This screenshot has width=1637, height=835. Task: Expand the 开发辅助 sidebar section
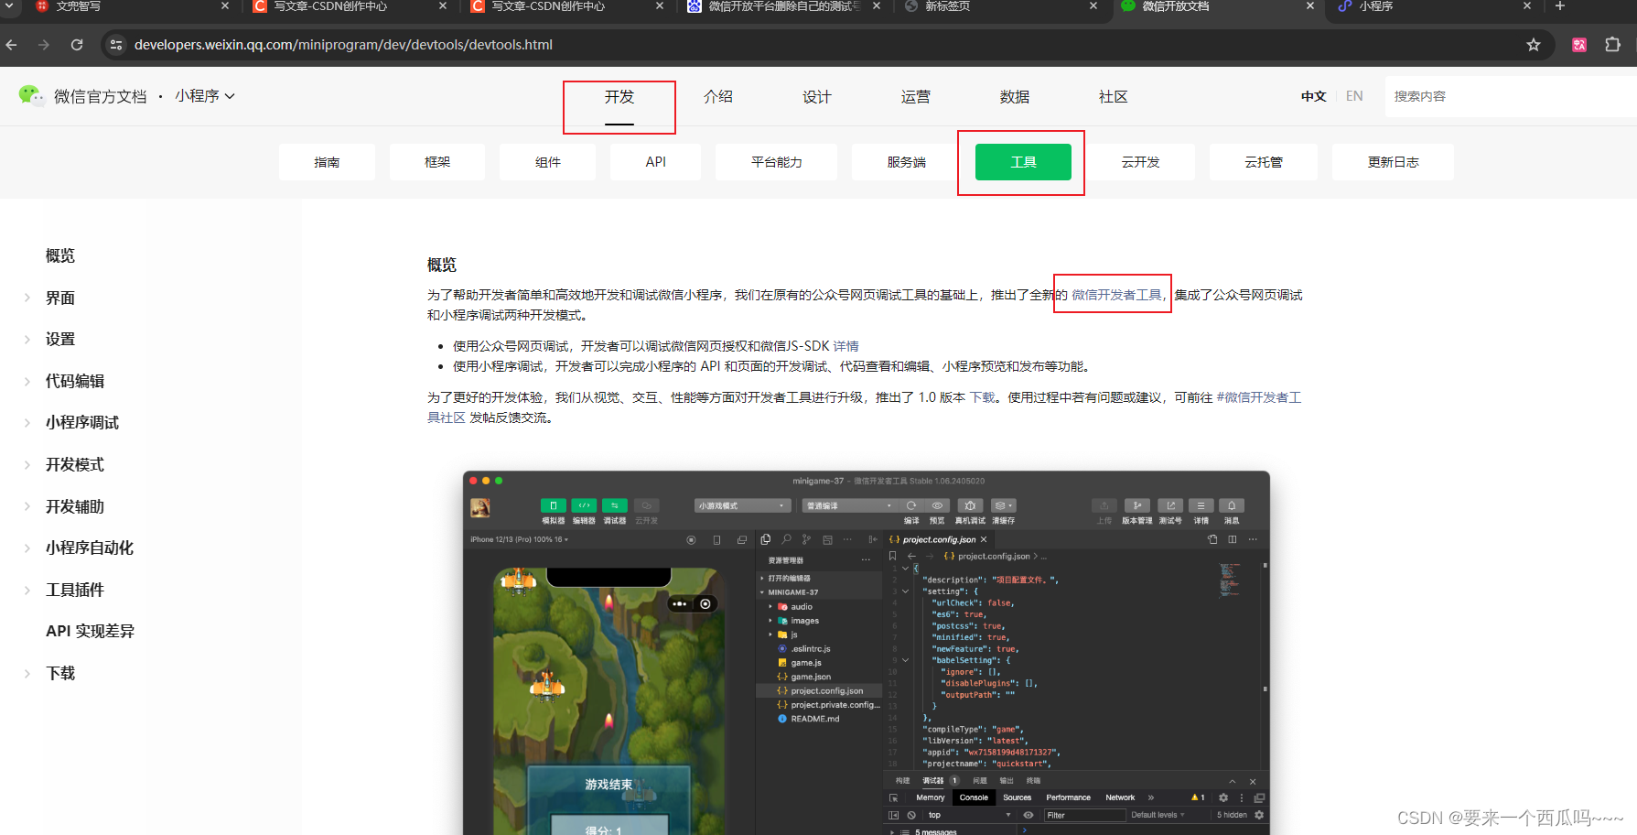click(75, 506)
